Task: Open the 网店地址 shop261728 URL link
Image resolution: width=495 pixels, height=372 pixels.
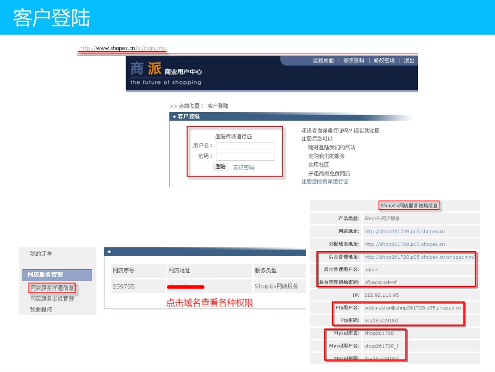Action: pyautogui.click(x=404, y=231)
